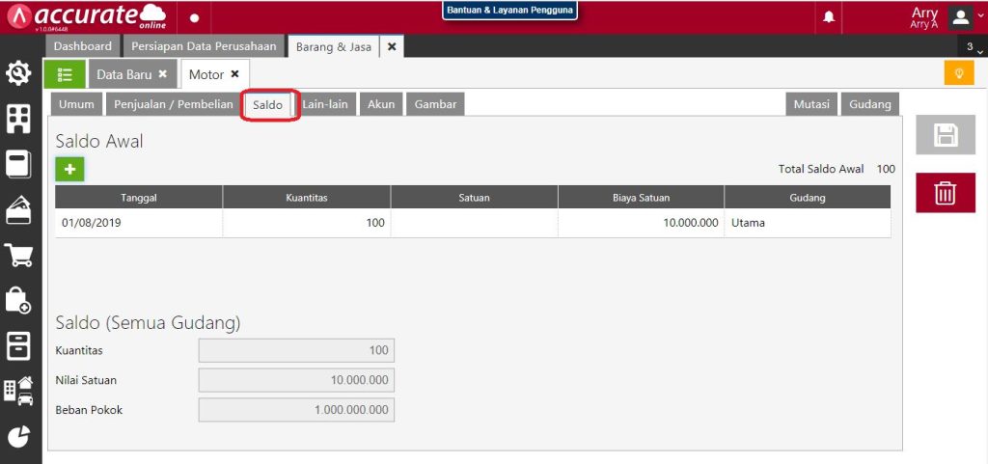Screen dimensions: 988x464
Task: Open settings gear in left sidebar
Action: 18,73
